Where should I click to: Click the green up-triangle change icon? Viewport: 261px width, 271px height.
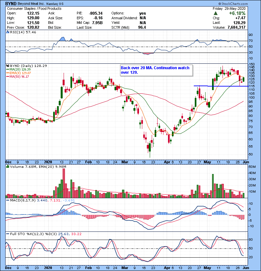click(x=215, y=13)
